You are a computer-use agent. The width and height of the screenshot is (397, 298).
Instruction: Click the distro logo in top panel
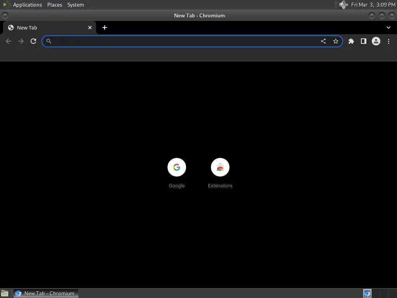[x=6, y=5]
